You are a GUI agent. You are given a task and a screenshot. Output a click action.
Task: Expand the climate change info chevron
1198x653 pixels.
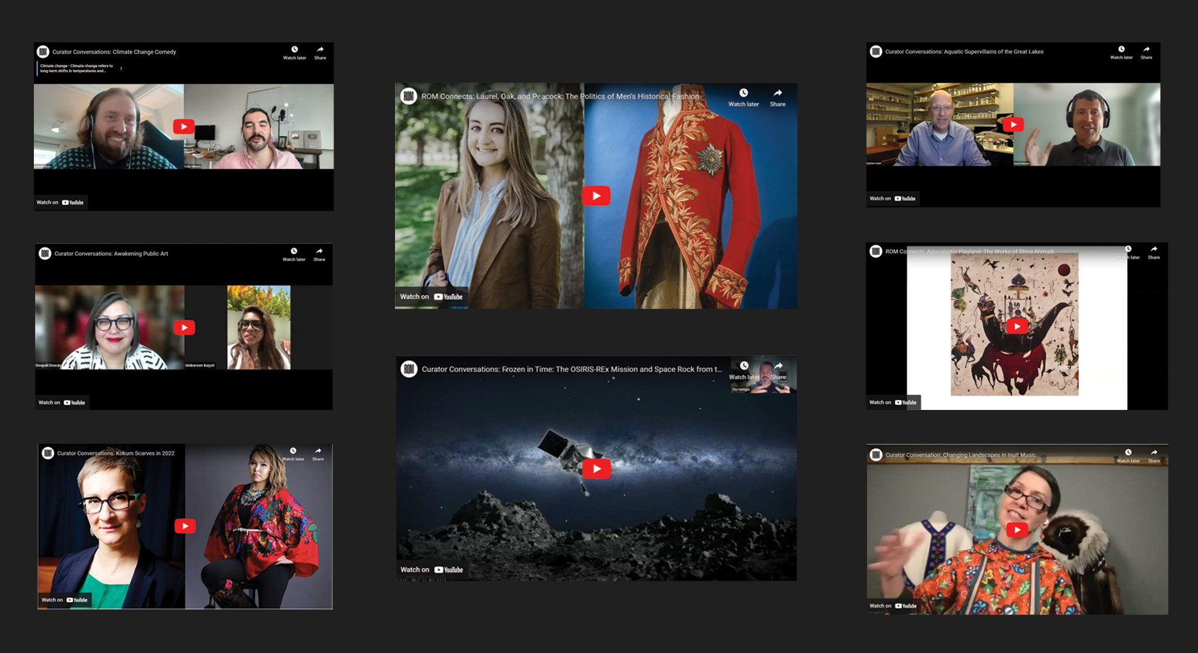121,68
